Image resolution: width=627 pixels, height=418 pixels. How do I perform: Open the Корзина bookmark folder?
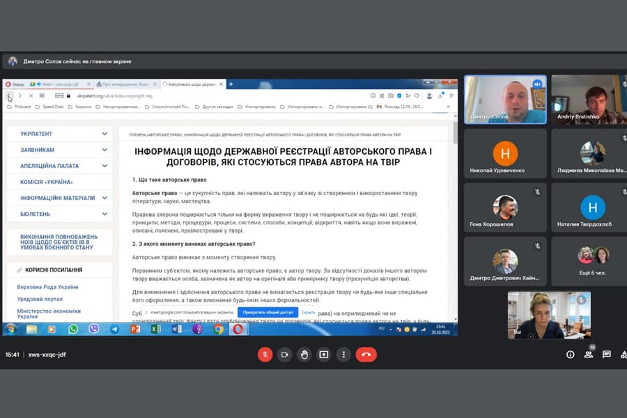(x=79, y=107)
